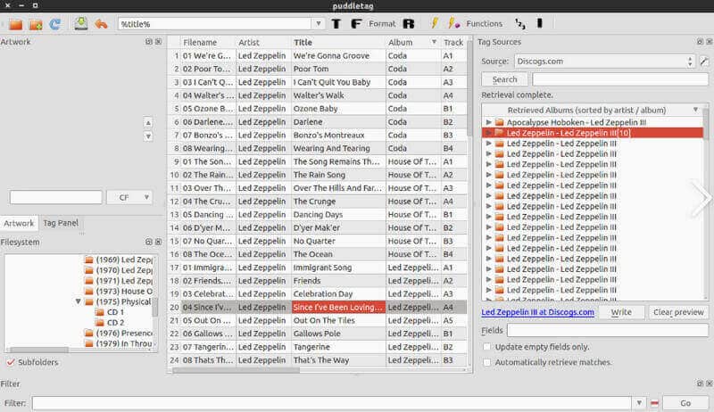
Task: Click the source settings wrench icon
Action: 704,61
